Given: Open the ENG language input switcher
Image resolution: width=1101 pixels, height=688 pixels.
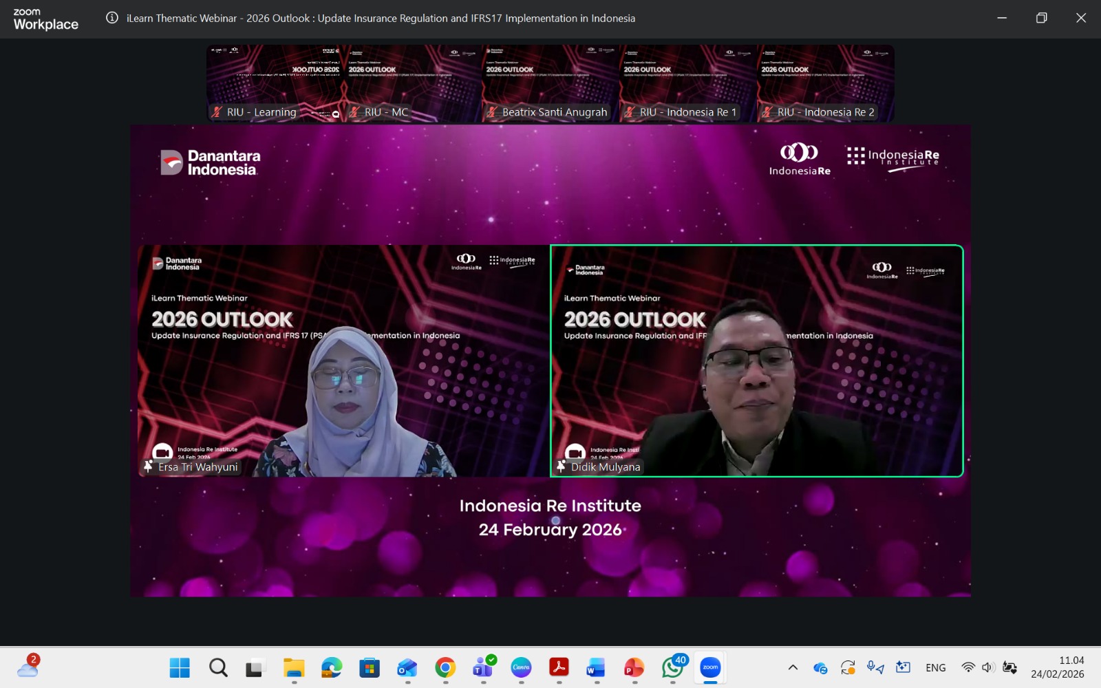Looking at the screenshot, I should click(935, 667).
